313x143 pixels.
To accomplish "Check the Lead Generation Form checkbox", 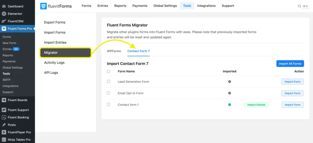I will pyautogui.click(x=109, y=82).
